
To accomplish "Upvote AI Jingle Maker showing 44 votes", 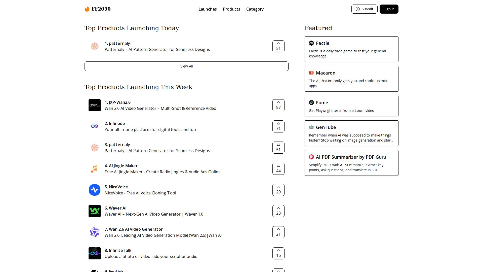I will click(278, 169).
